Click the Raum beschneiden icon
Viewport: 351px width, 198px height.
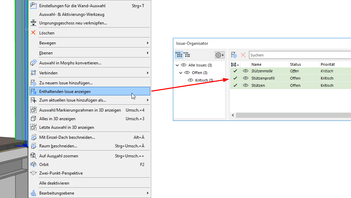coord(33,146)
